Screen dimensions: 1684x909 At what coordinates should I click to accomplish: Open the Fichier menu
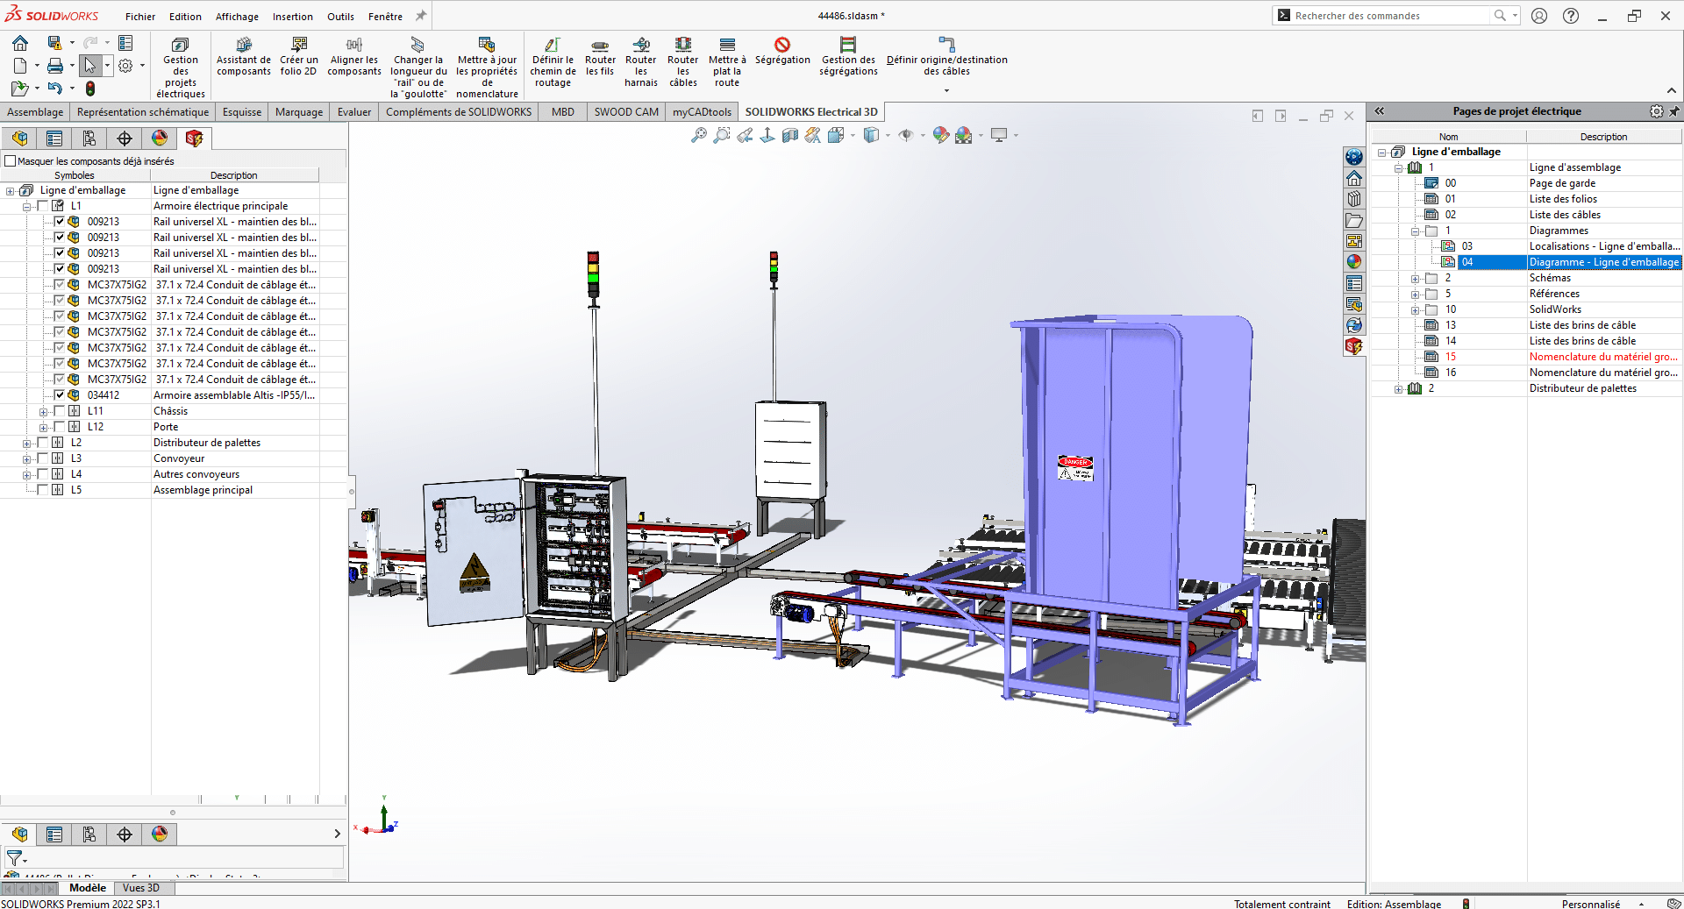(x=140, y=17)
